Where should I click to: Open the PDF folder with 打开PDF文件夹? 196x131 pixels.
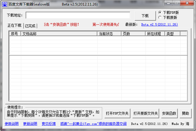click(x=117, y=113)
